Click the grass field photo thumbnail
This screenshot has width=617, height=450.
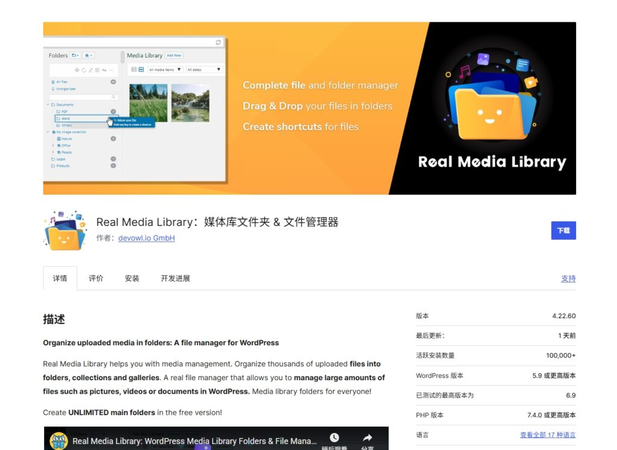148,102
